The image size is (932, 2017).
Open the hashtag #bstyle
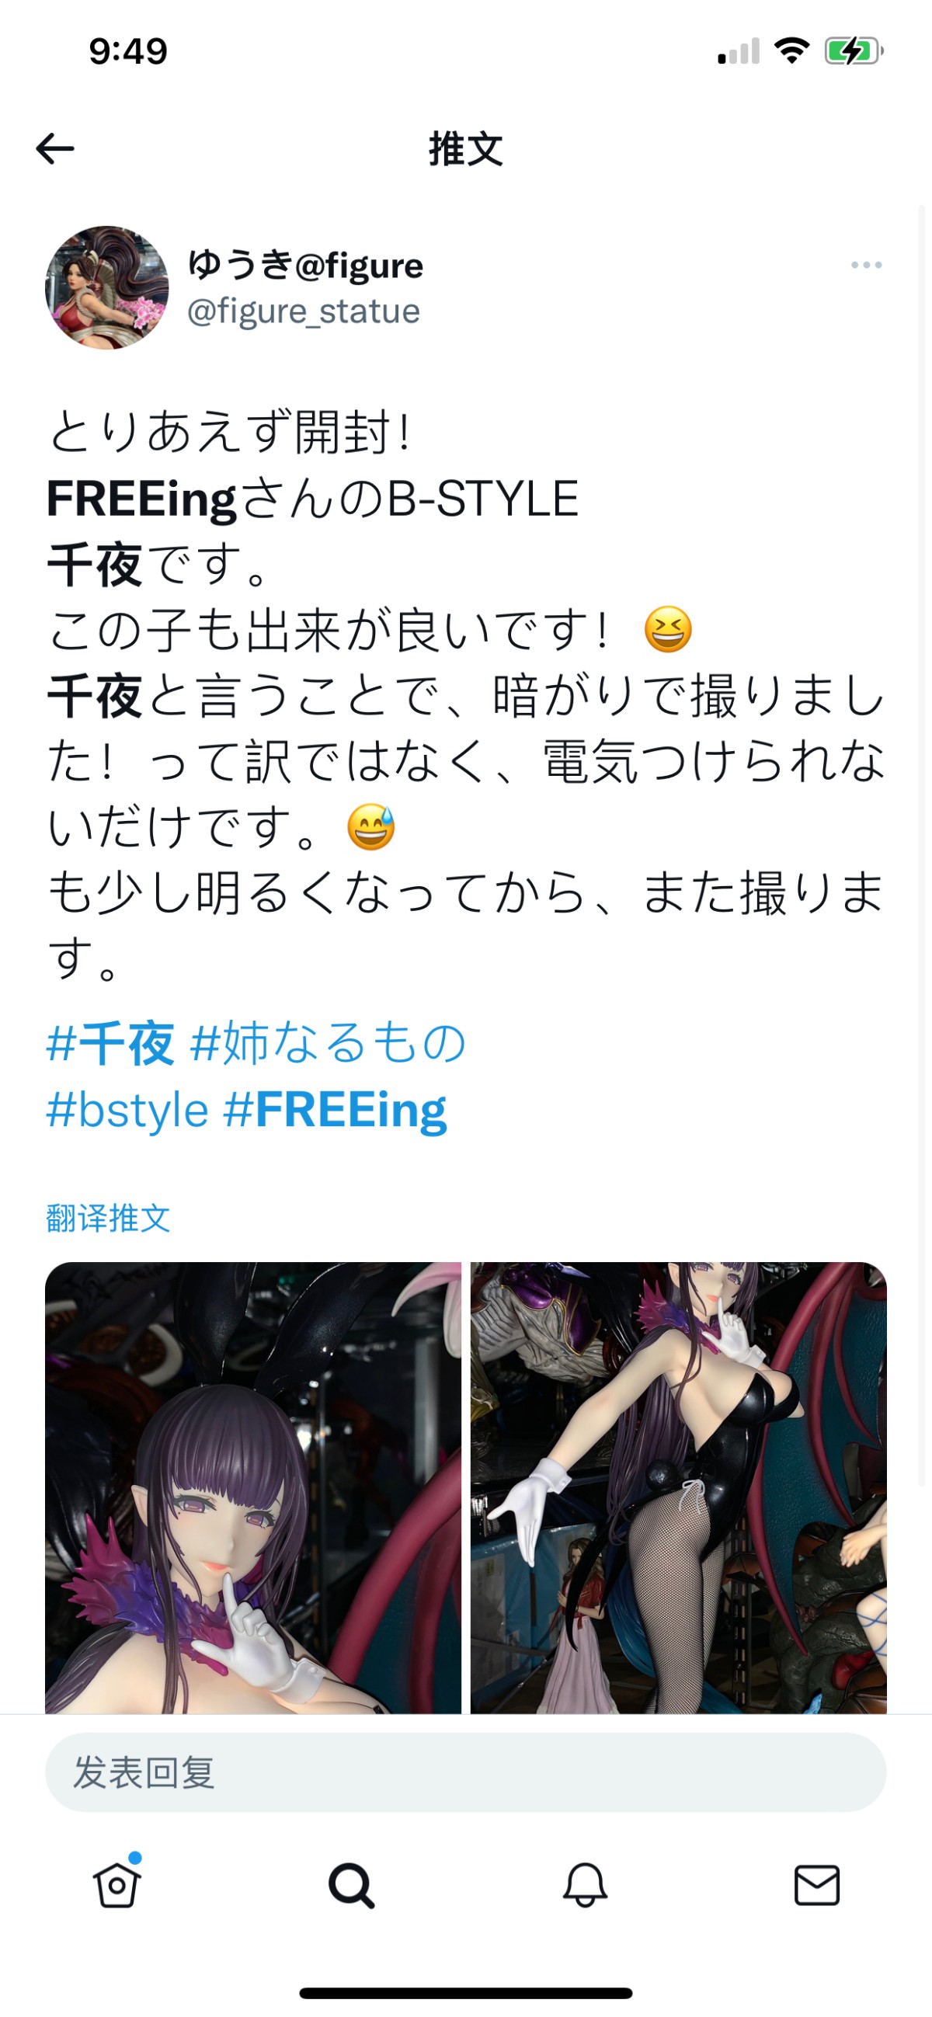127,1110
